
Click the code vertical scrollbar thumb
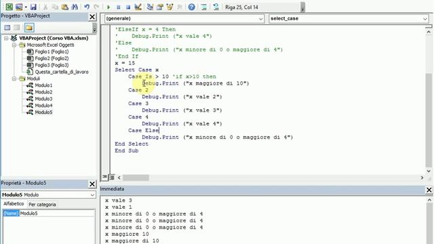pos(429,120)
